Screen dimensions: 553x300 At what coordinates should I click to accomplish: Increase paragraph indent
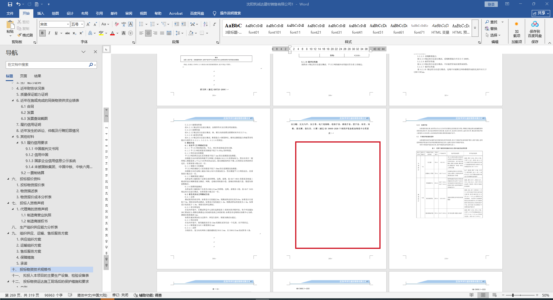tap(184, 24)
